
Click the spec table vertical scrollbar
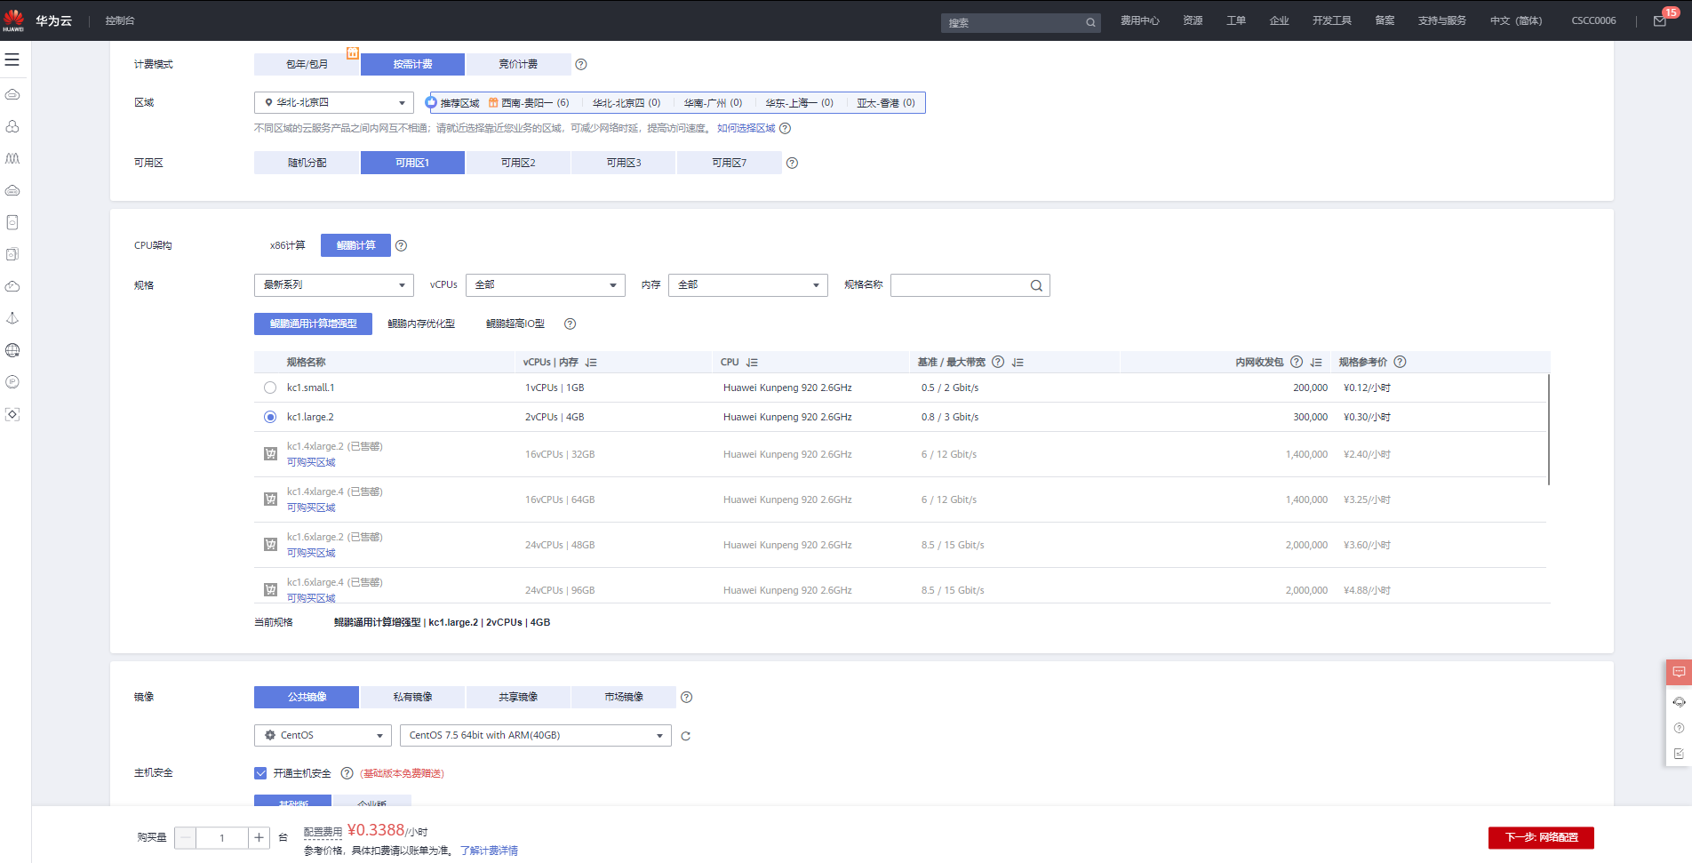click(1549, 430)
